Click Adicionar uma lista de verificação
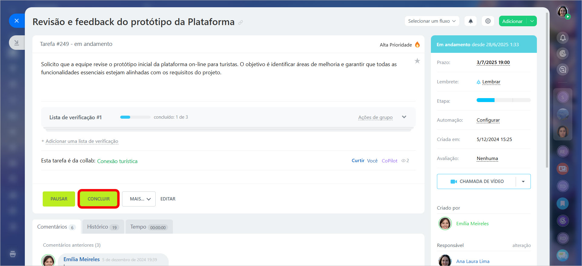This screenshot has width=582, height=266. (x=82, y=141)
